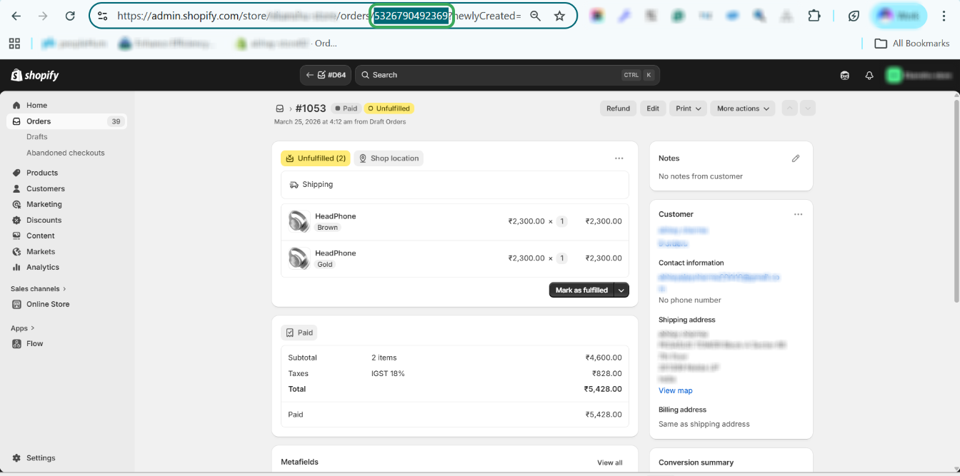Expand the Sales channels section
Image resolution: width=960 pixels, height=476 pixels.
click(x=39, y=289)
